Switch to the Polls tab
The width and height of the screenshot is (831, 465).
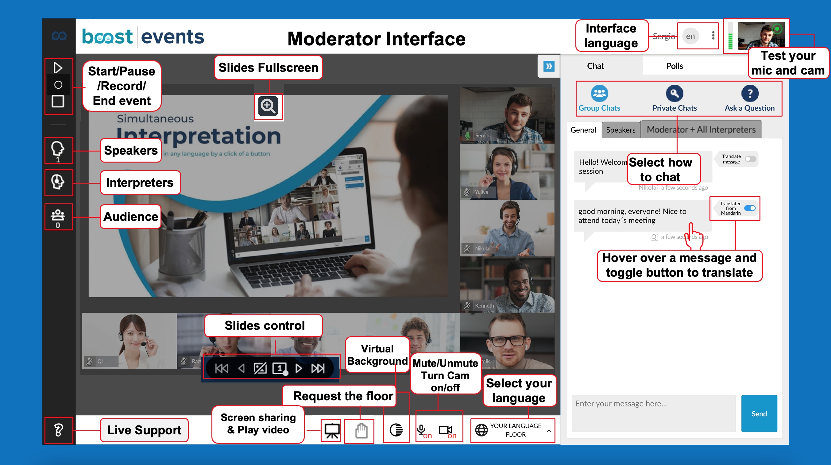(674, 66)
